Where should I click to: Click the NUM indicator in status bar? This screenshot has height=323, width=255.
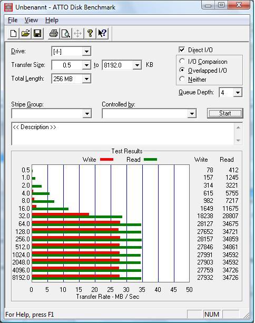coord(212,315)
